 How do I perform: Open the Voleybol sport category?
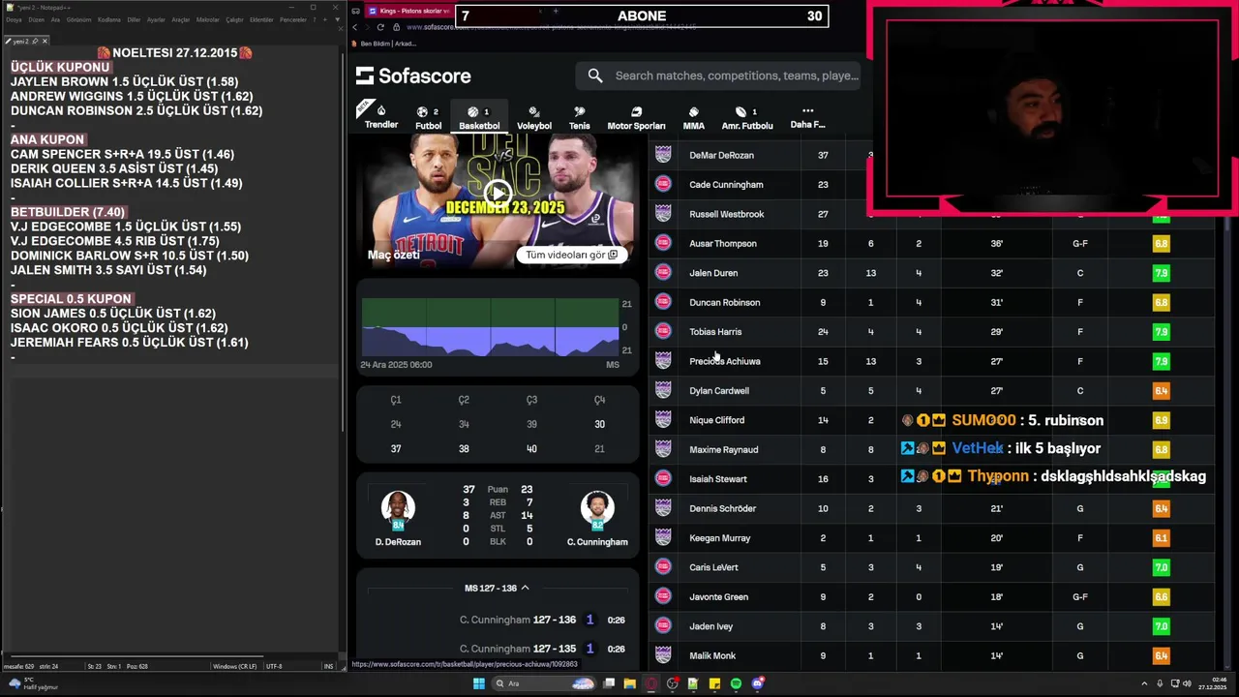tap(533, 117)
